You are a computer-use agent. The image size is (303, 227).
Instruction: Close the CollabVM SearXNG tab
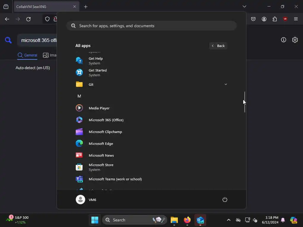tap(75, 7)
